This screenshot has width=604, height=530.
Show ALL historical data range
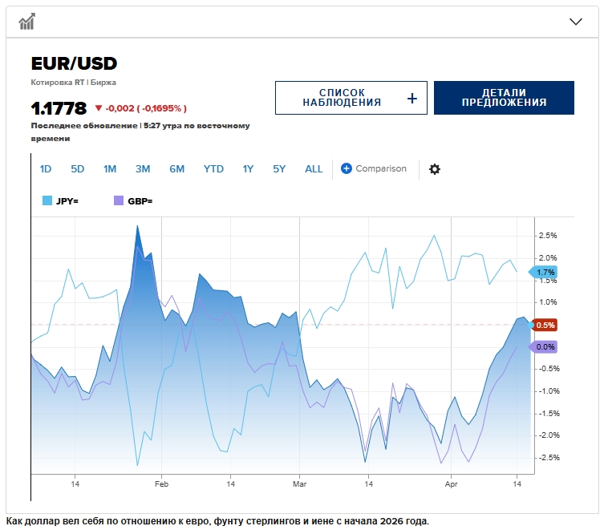tap(314, 169)
